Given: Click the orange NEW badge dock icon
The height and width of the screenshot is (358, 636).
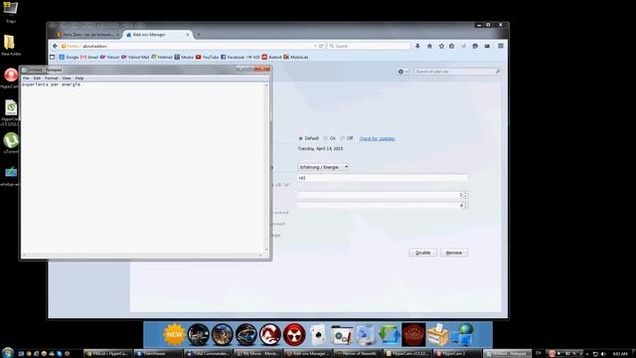Looking at the screenshot, I should tap(174, 335).
